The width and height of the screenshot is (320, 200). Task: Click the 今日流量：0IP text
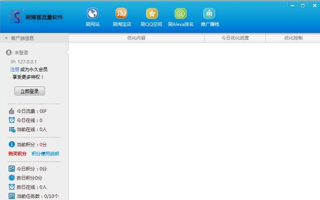pyautogui.click(x=31, y=111)
